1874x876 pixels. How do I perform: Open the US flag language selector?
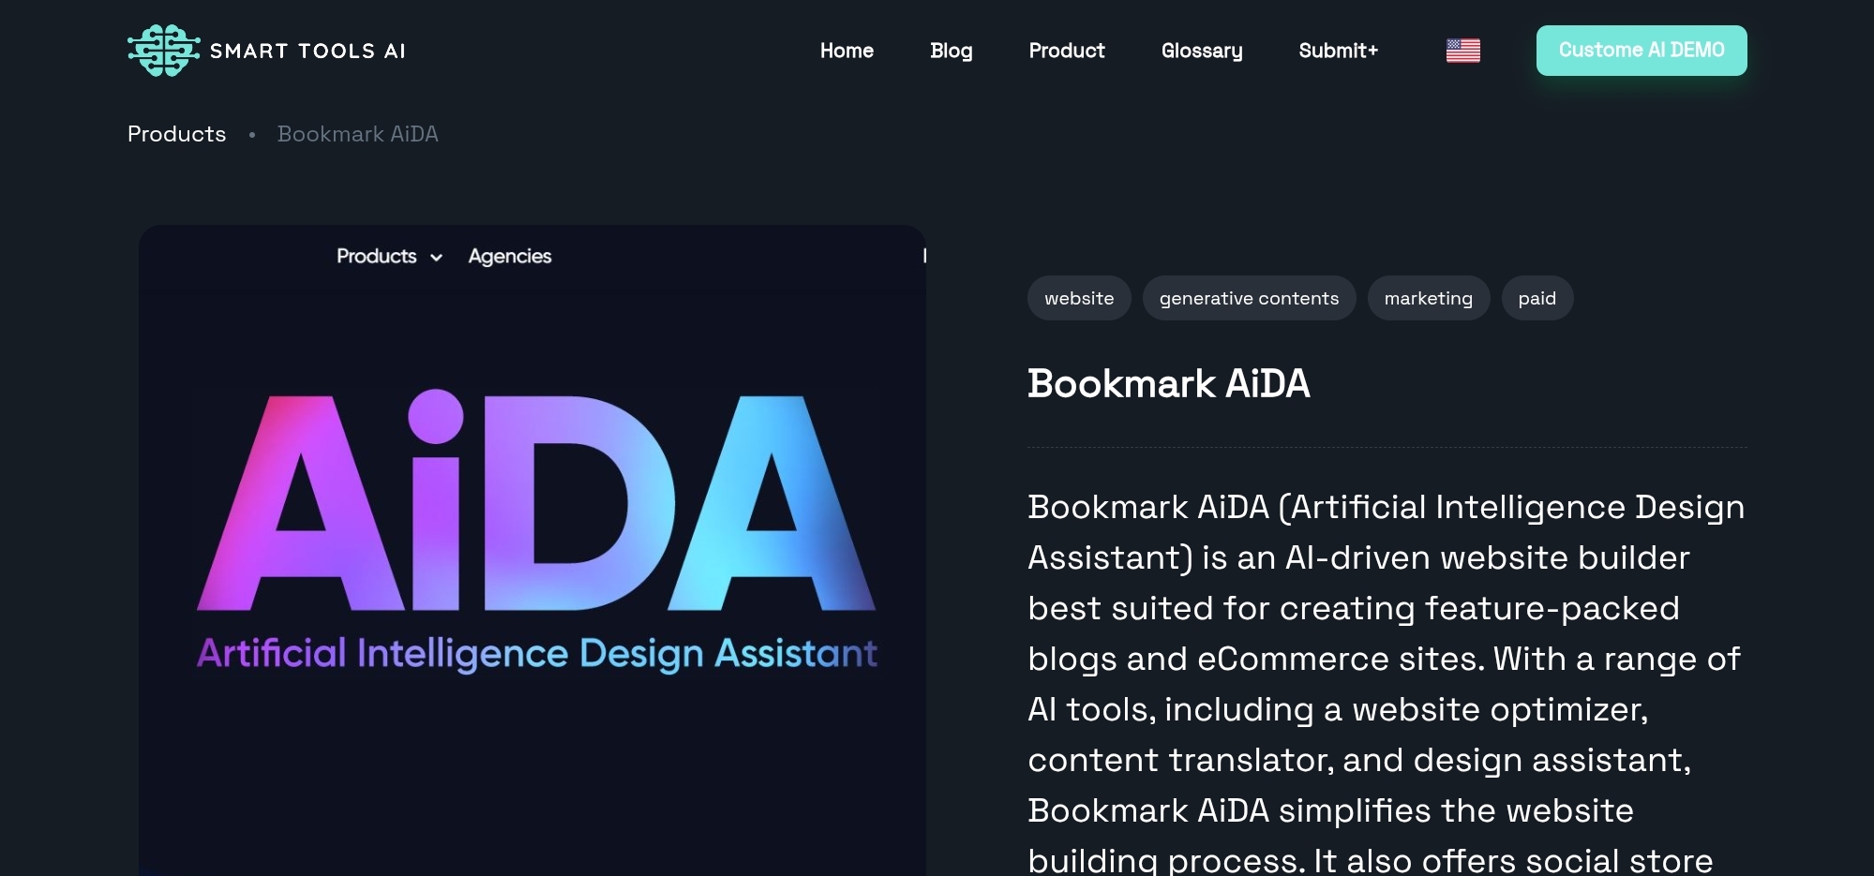coord(1462,51)
